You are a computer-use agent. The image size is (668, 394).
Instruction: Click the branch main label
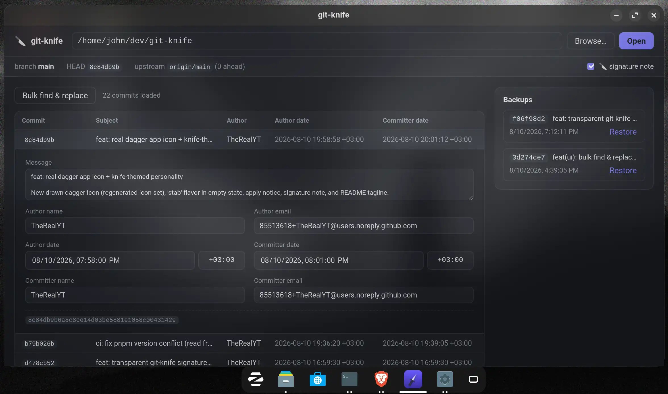pos(34,67)
